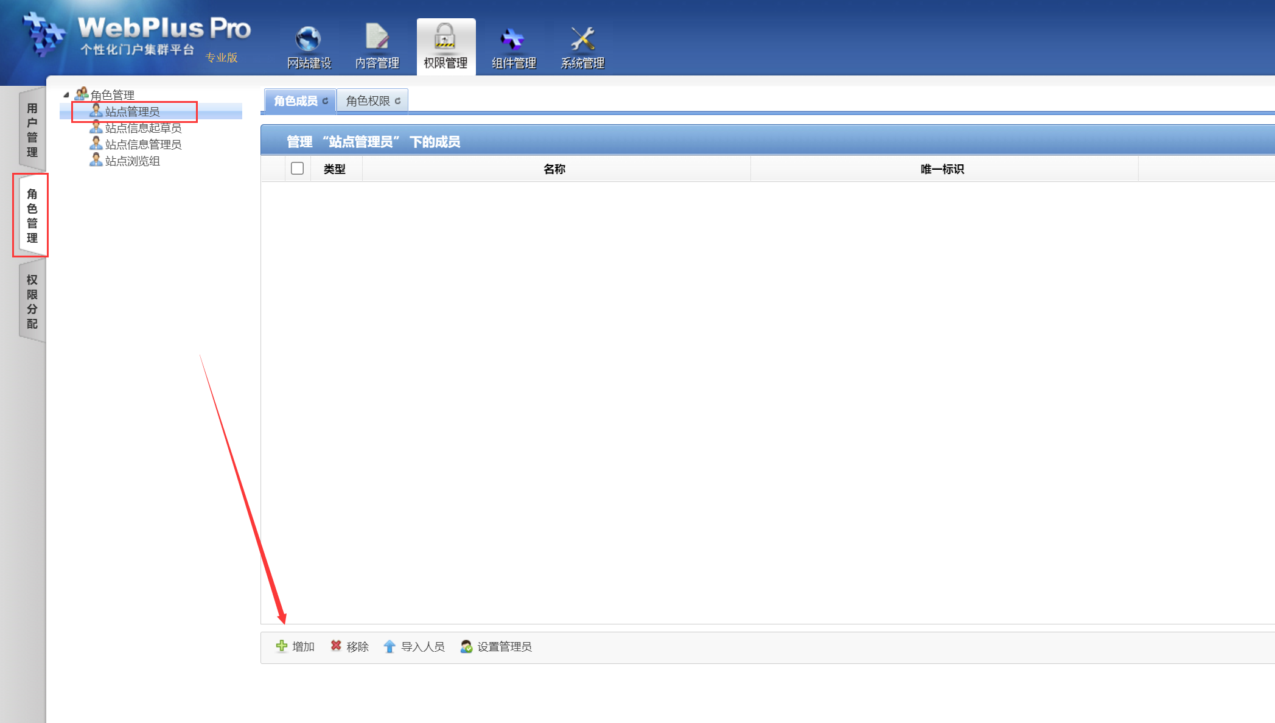This screenshot has width=1275, height=723.
Task: Open the 用户管理 vertical side tab
Action: click(x=32, y=130)
